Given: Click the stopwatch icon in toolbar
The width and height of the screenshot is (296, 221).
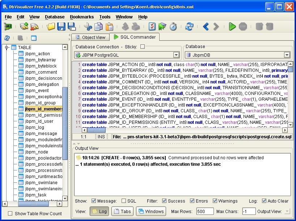Looking at the screenshot, I should [173, 26].
